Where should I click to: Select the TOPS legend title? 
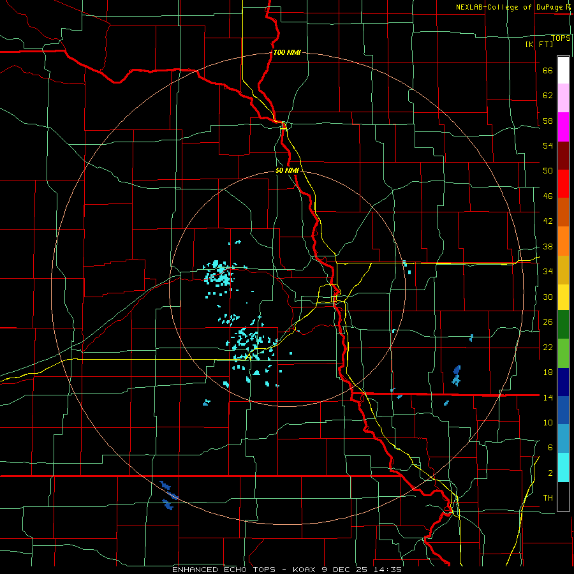click(x=561, y=38)
